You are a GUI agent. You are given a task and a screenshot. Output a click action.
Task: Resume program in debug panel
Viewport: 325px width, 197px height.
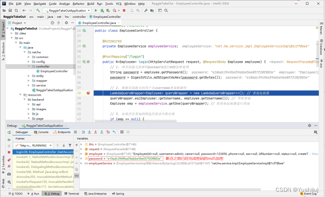[9, 140]
